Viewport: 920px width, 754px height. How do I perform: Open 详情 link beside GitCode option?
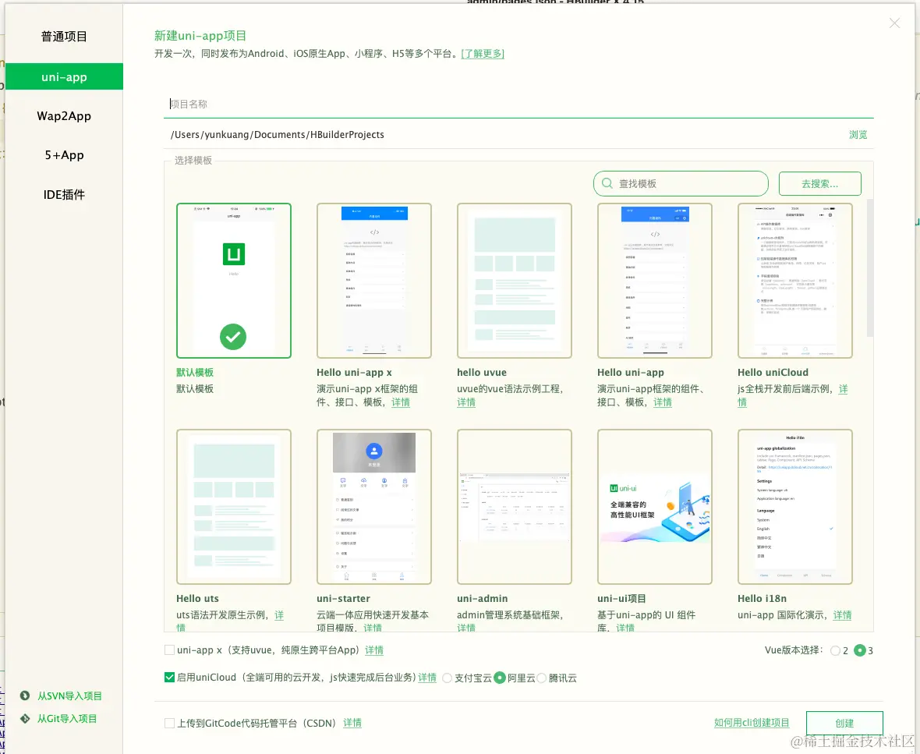tap(352, 724)
